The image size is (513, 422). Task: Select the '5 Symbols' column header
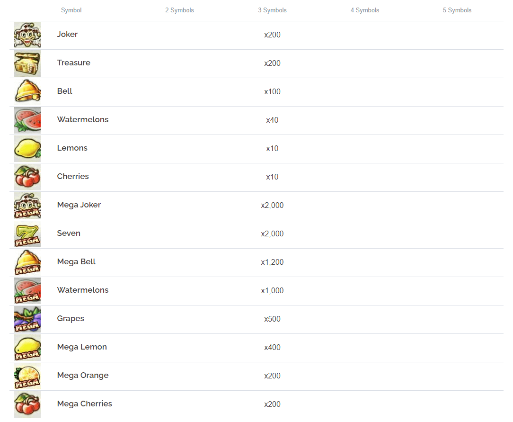(457, 10)
